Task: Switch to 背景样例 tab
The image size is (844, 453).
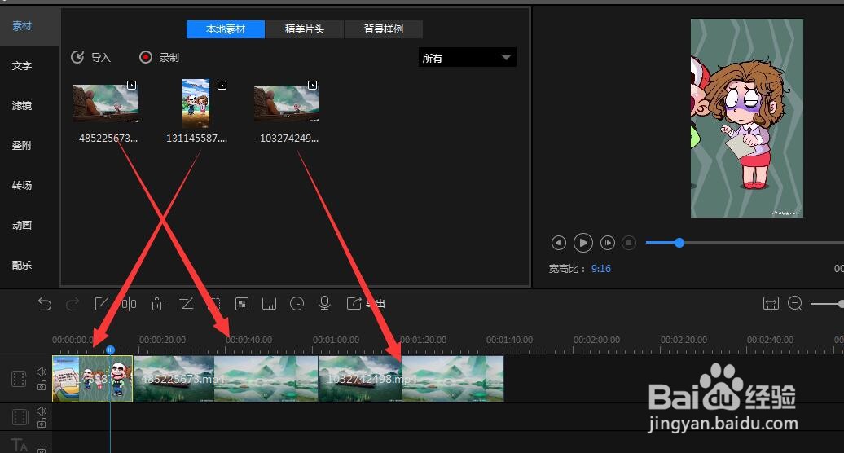Action: (383, 29)
